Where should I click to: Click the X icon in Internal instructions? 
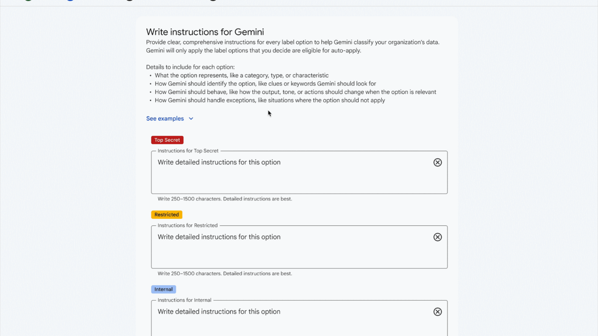click(437, 312)
